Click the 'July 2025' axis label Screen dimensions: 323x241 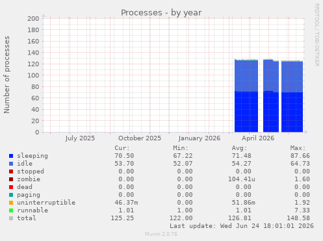click(80, 138)
